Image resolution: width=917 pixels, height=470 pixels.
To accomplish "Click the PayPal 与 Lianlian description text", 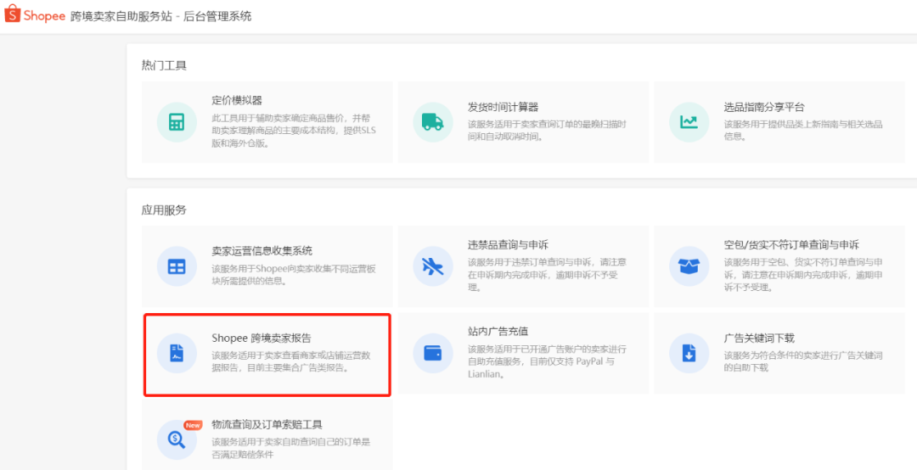I will tap(548, 362).
